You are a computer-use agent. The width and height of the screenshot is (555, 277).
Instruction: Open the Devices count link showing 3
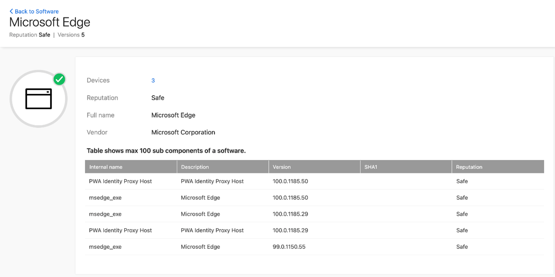(153, 80)
